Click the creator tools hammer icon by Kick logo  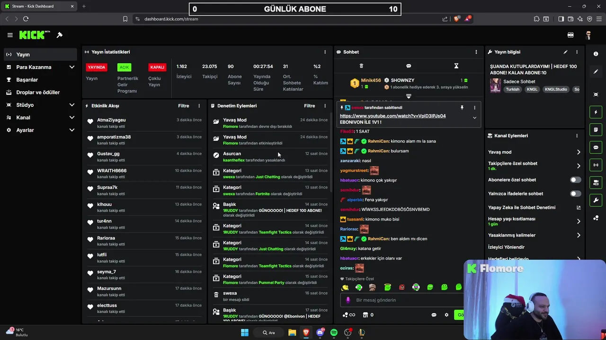tap(60, 35)
